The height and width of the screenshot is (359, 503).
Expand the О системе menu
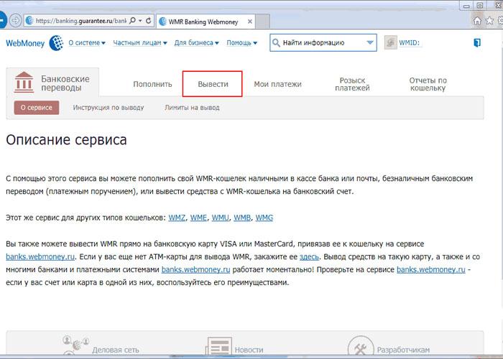[x=87, y=42]
